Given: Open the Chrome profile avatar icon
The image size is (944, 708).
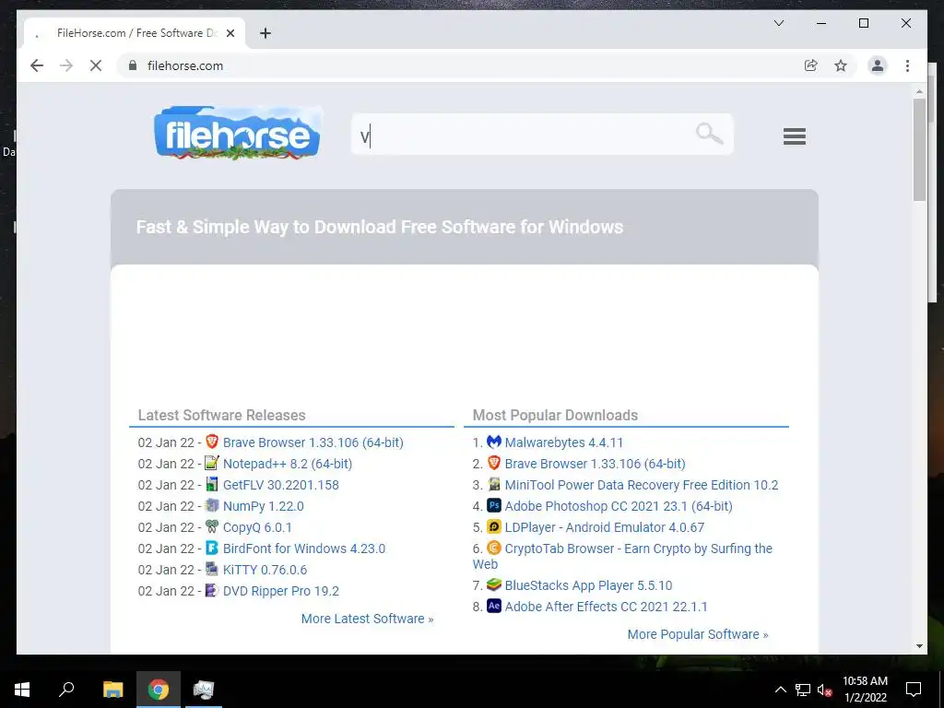Looking at the screenshot, I should pyautogui.click(x=878, y=65).
